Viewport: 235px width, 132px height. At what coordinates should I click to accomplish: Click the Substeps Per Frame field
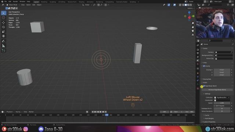coord(222,109)
